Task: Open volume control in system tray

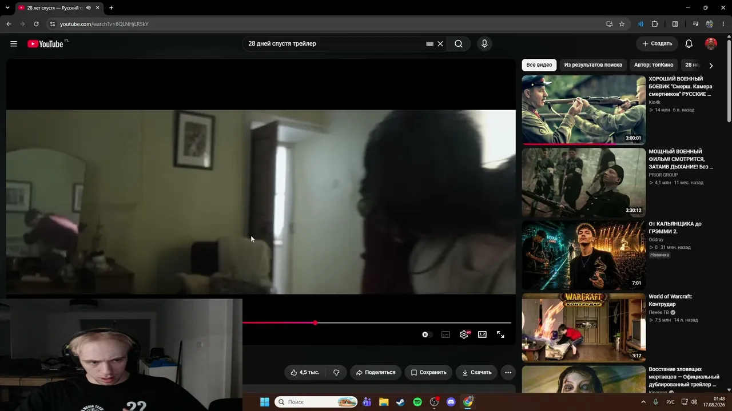Action: (694, 402)
